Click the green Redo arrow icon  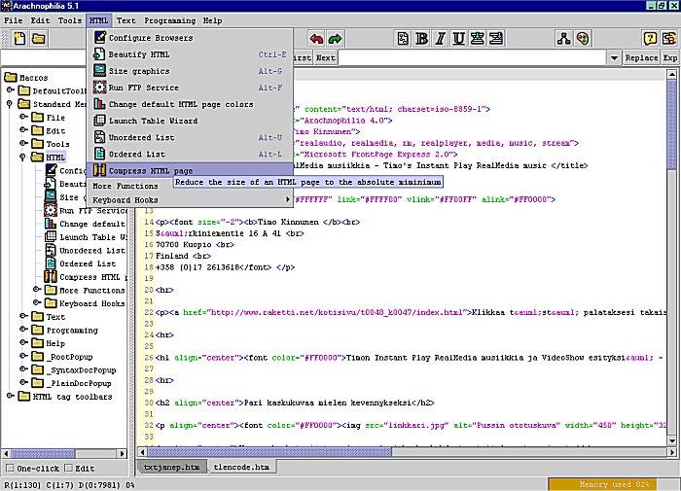click(x=335, y=39)
